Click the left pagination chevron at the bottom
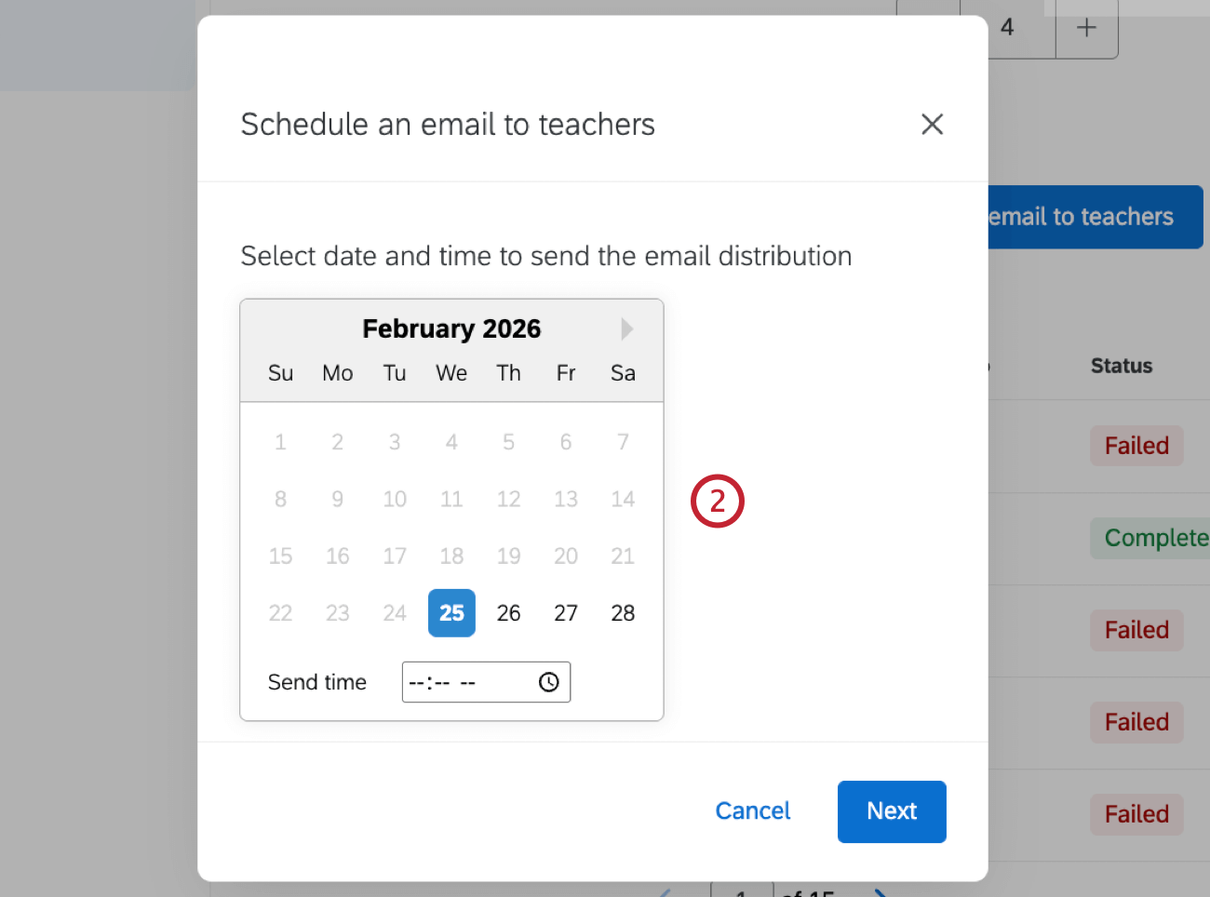Viewport: 1210px width, 897px height. tap(665, 890)
